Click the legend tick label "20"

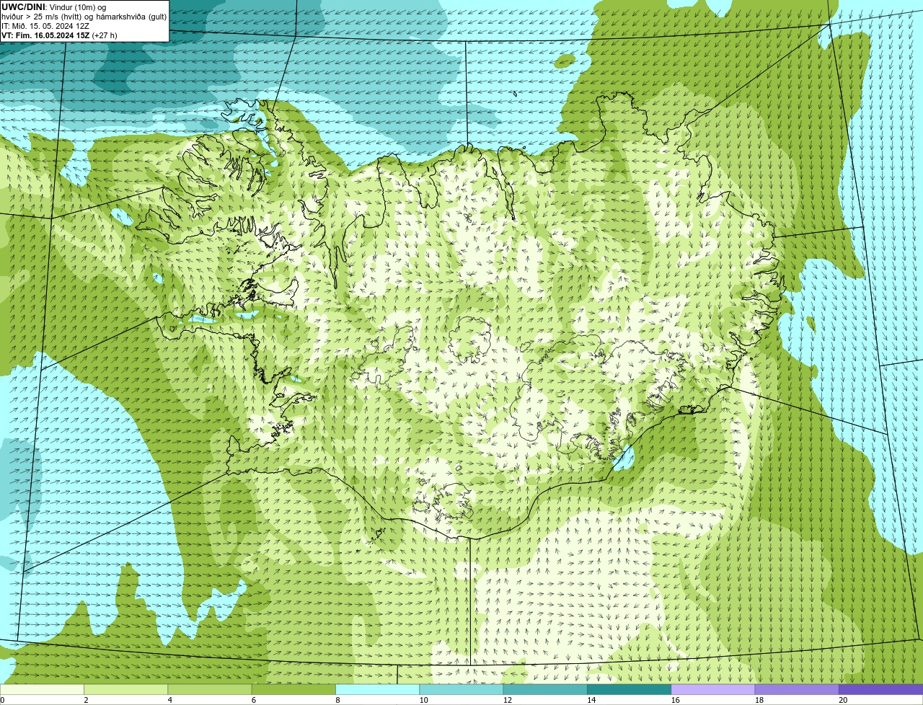click(843, 700)
